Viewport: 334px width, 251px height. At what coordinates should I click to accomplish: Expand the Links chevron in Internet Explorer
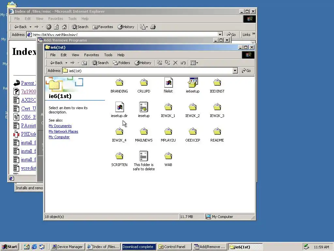[x=253, y=34]
